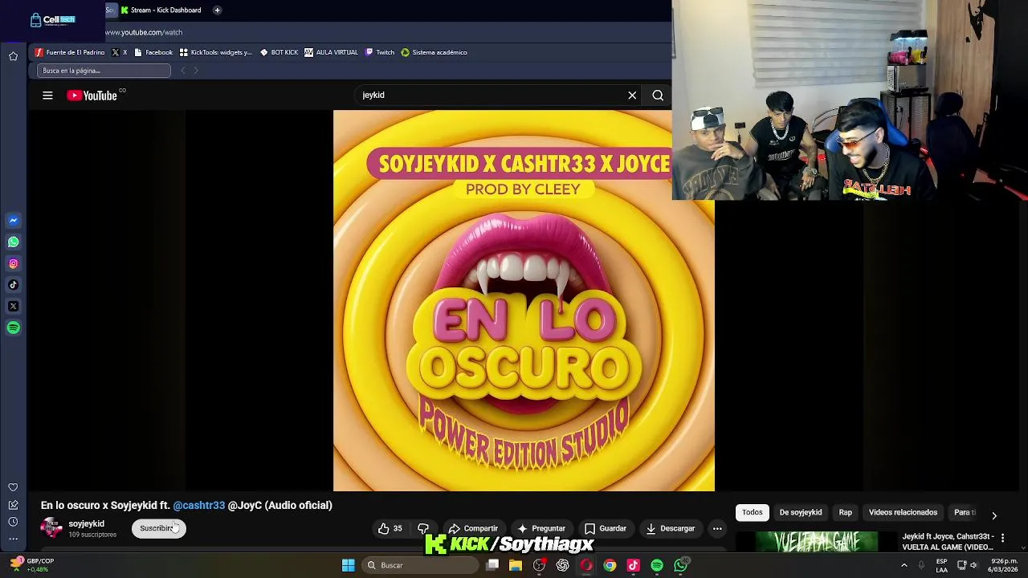Image resolution: width=1028 pixels, height=578 pixels.
Task: Open Opera from the taskbar
Action: pos(586,565)
